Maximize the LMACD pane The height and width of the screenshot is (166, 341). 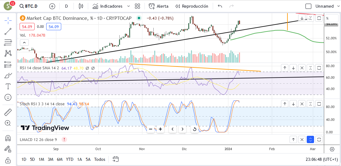click(x=319, y=139)
